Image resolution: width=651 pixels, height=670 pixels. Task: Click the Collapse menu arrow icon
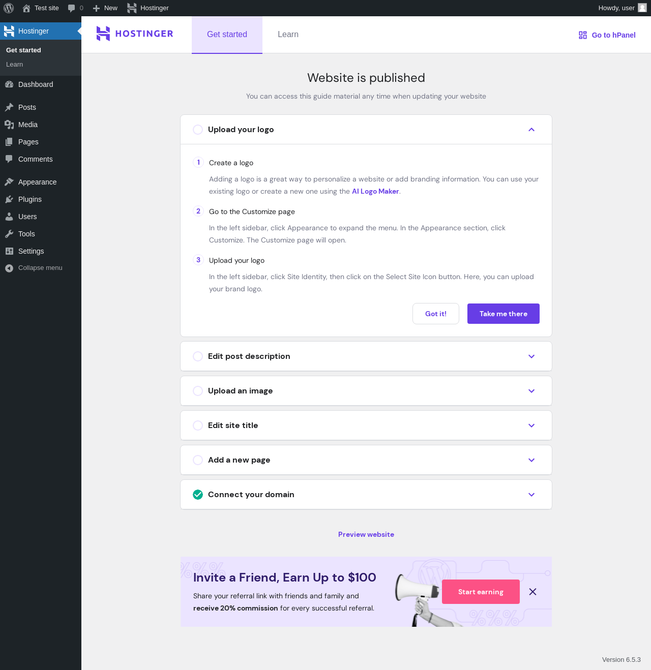[x=9, y=268]
